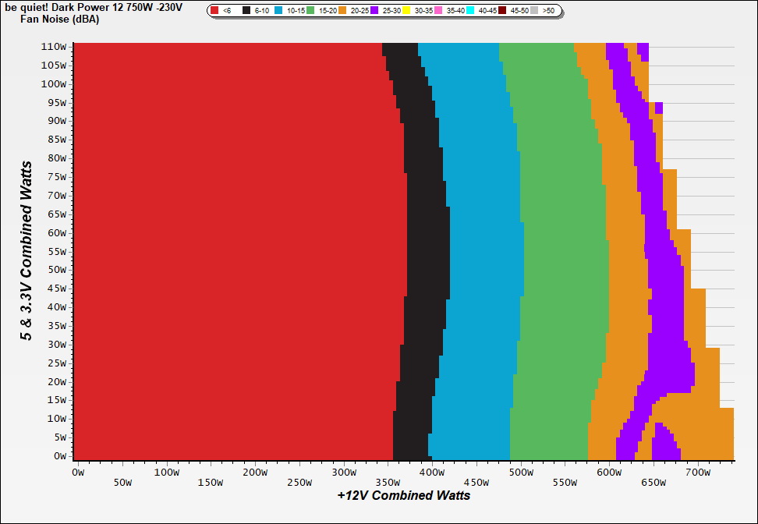
Task: Click '300W' on the horizontal axis
Action: point(343,473)
